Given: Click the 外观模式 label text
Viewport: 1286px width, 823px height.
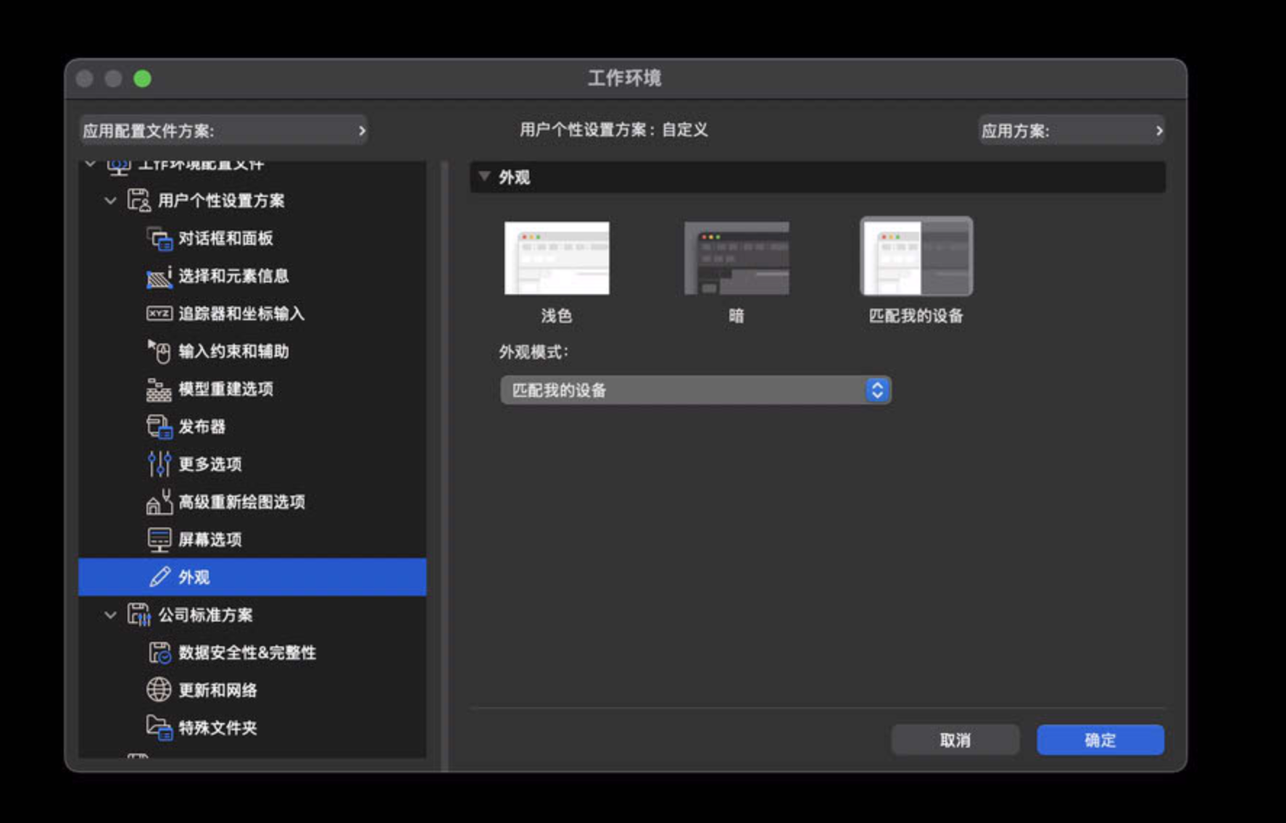Looking at the screenshot, I should click(x=534, y=352).
